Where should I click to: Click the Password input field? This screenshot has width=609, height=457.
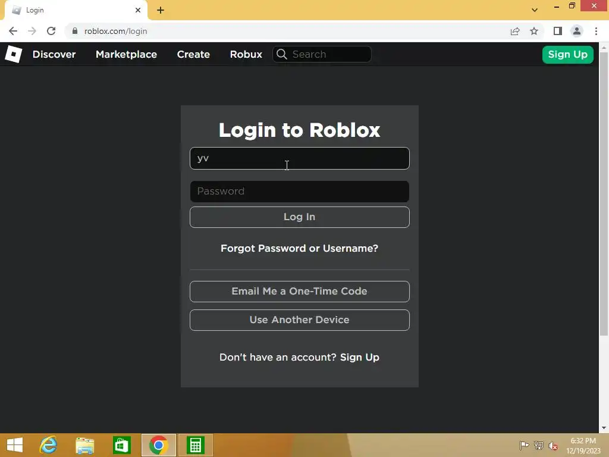coord(300,191)
